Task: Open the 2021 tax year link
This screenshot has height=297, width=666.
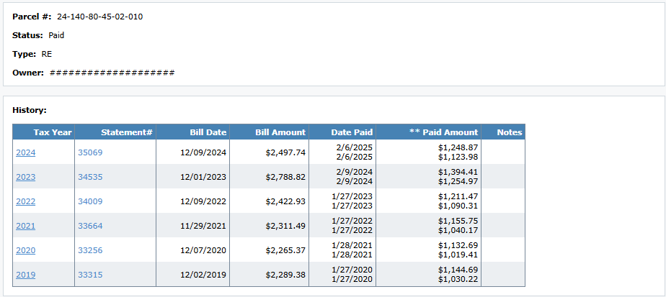Action: [25, 226]
